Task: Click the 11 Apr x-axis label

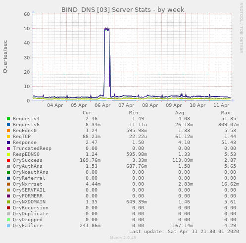Action: pos(221,105)
